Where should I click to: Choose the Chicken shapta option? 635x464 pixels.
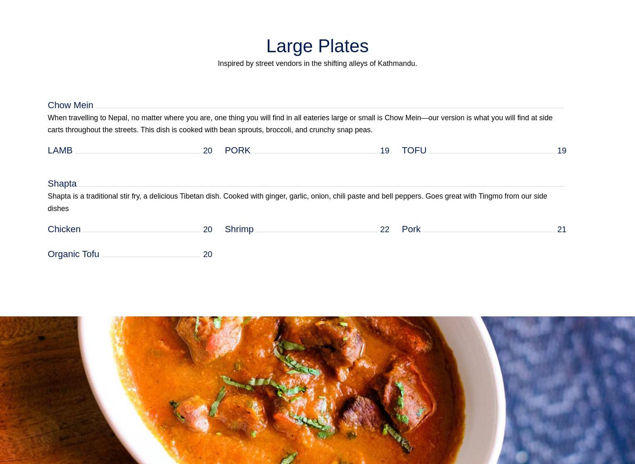point(64,229)
